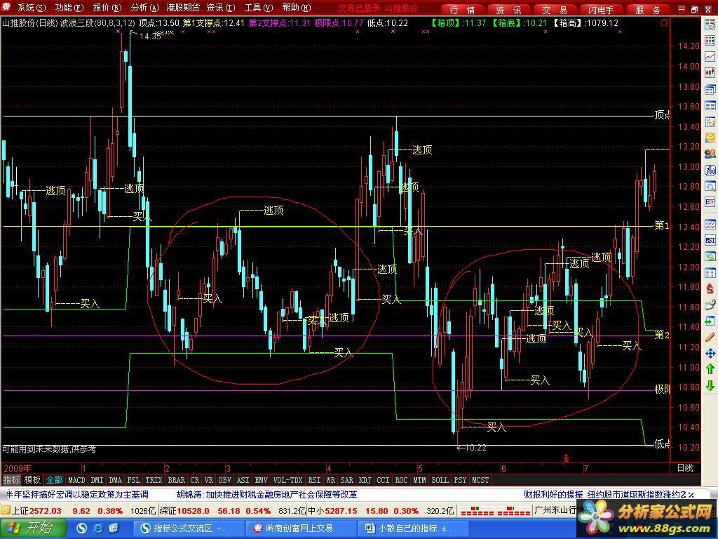Click the key/tool gray sidebar icon

point(710,305)
